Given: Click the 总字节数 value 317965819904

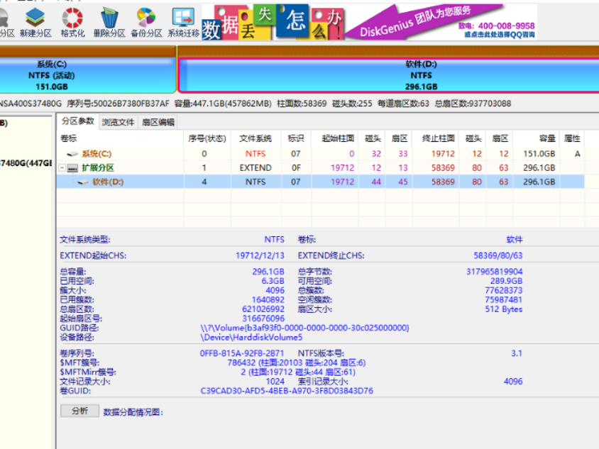Looking at the screenshot, I should coord(494,272).
